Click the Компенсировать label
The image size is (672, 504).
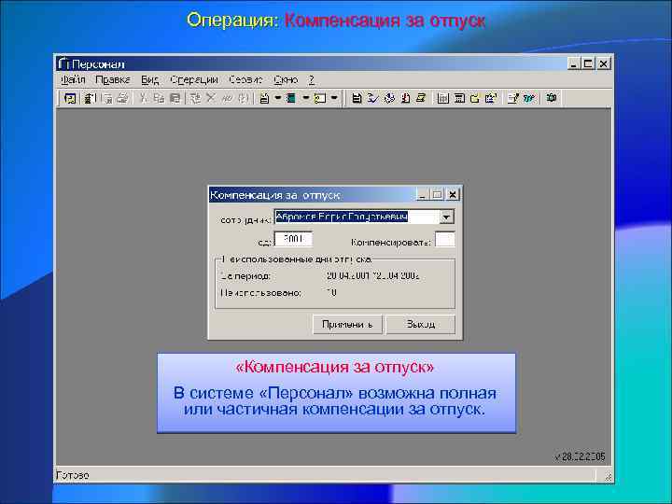tap(390, 242)
